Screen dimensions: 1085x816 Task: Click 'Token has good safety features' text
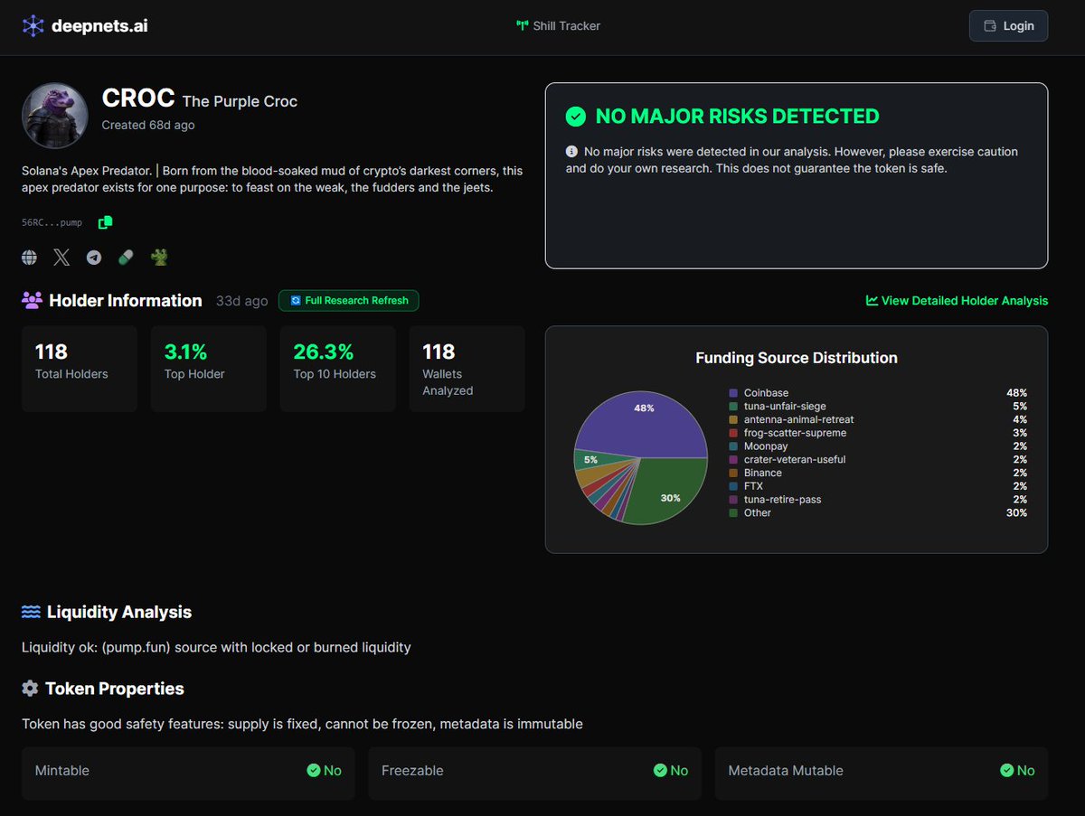302,724
